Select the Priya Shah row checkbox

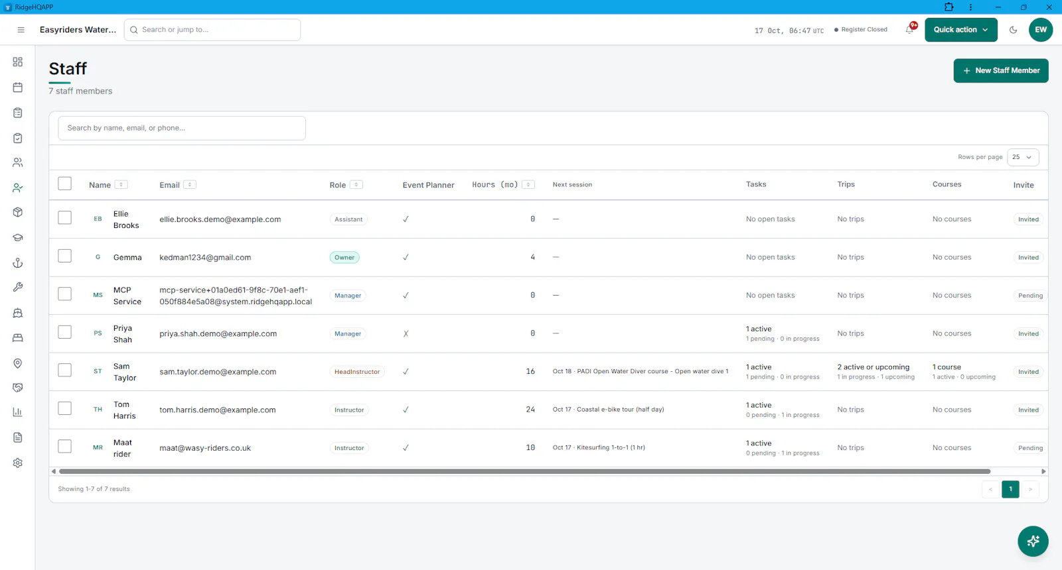[64, 331]
